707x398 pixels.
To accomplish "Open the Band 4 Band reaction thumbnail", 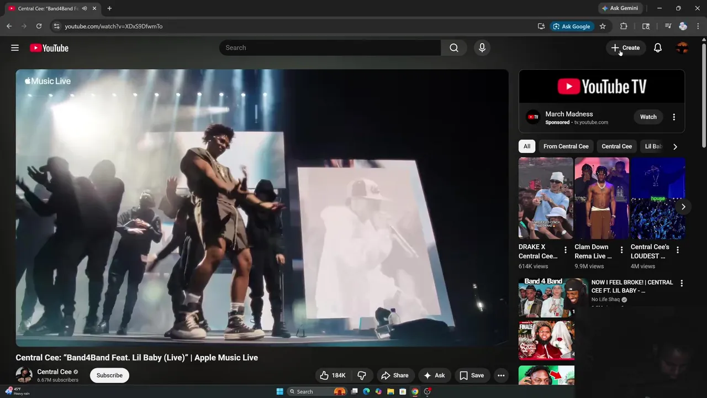I will (553, 297).
